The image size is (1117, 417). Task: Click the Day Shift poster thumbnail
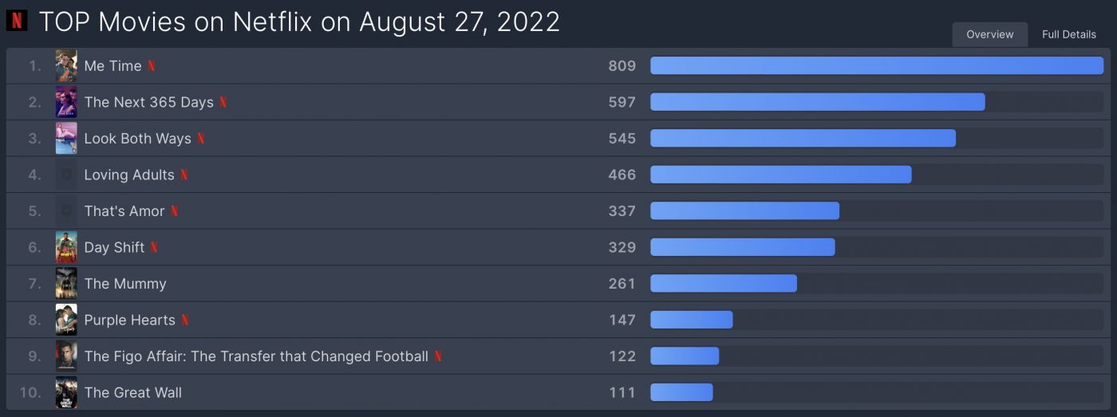[x=66, y=247]
